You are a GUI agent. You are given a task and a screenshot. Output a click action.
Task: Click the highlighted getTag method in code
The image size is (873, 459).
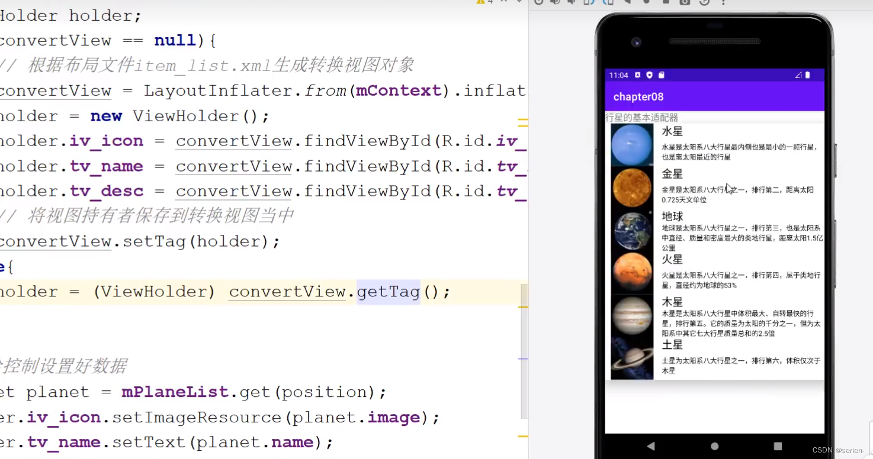[x=389, y=292]
